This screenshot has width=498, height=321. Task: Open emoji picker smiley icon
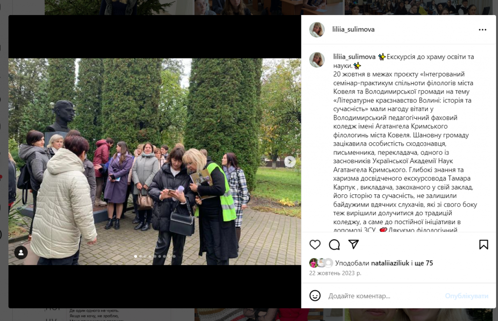pos(315,296)
